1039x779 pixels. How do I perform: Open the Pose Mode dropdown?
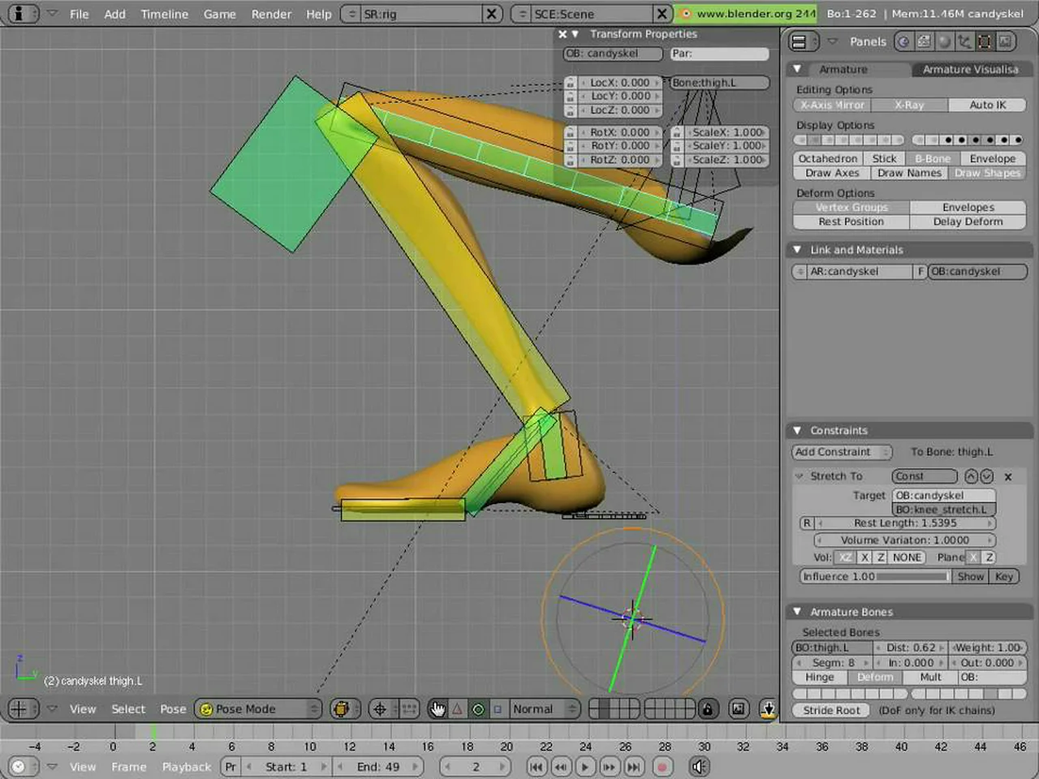[258, 709]
